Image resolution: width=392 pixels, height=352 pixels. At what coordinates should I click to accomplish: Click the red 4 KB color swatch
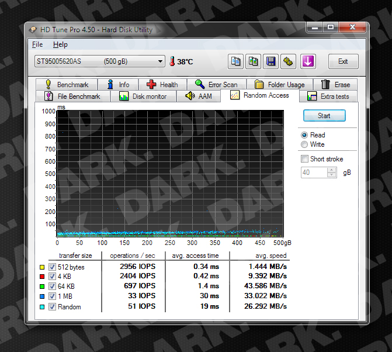pyautogui.click(x=42, y=277)
